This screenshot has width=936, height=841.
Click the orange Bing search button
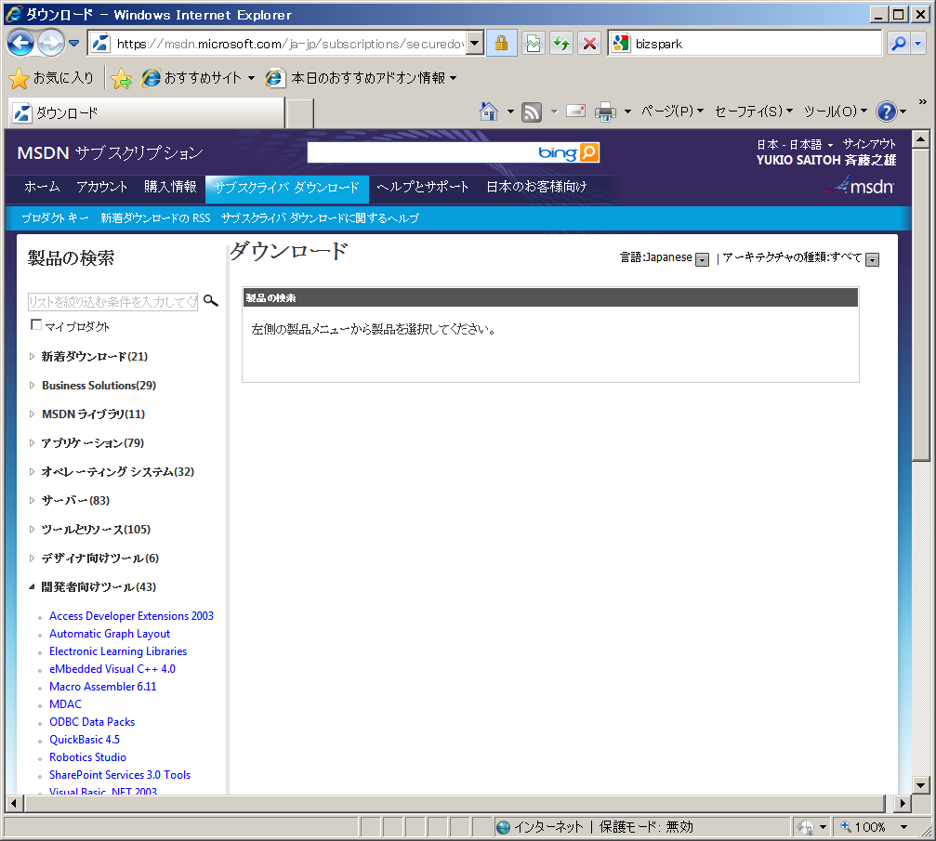[589, 152]
